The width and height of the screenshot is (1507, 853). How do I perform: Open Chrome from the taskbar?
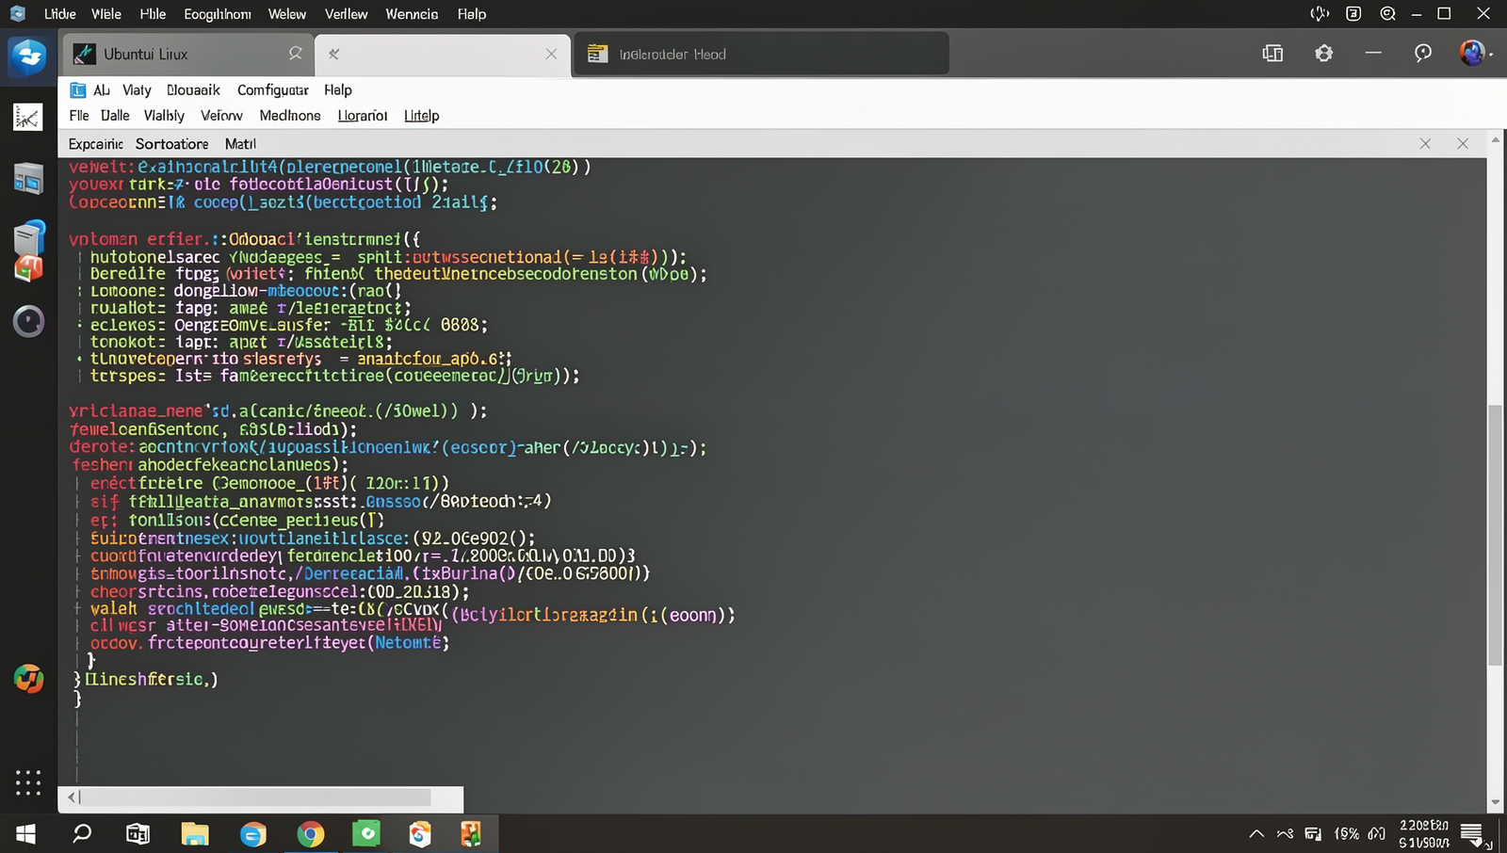pyautogui.click(x=310, y=833)
